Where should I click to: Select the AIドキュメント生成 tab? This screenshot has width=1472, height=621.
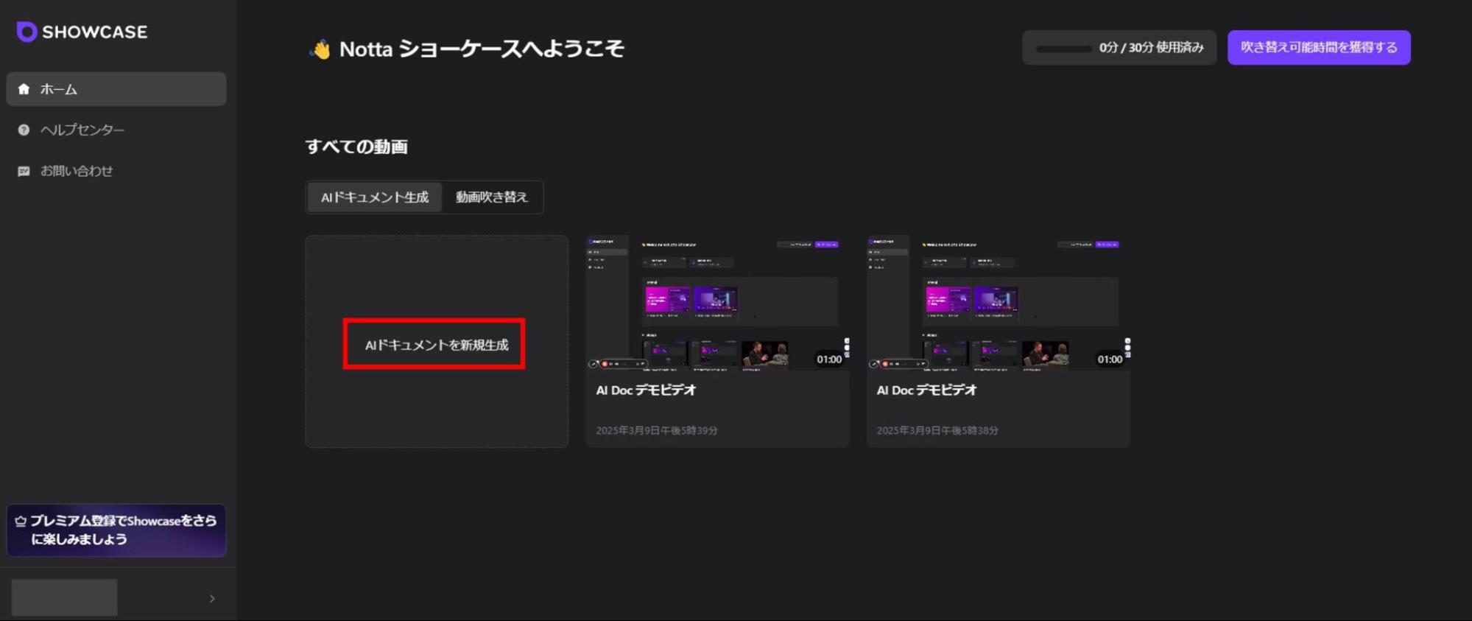point(374,197)
